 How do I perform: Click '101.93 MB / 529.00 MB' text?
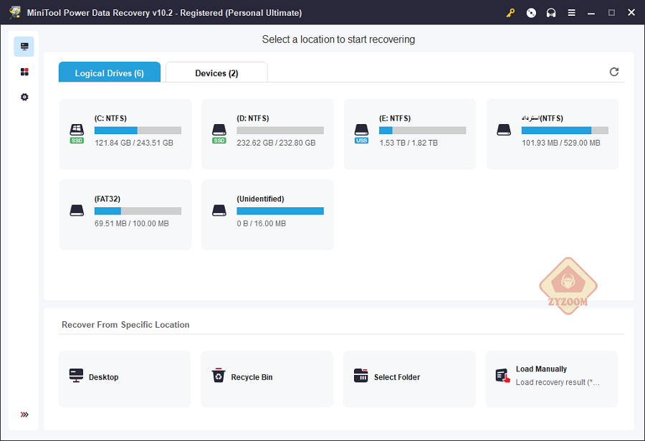pos(561,143)
